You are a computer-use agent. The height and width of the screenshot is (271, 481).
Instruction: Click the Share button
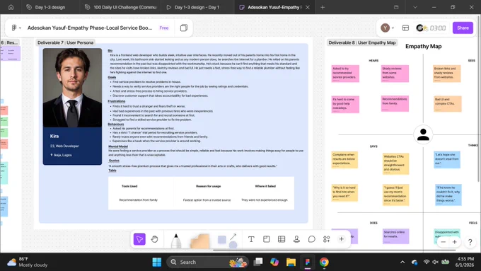point(463,28)
